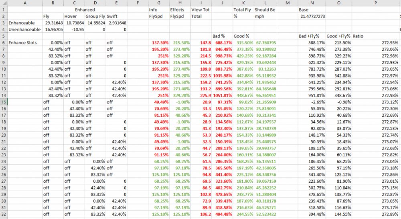Select the Base value cell 21.47727273
Screen dimensions: 401x219
(312, 16)
